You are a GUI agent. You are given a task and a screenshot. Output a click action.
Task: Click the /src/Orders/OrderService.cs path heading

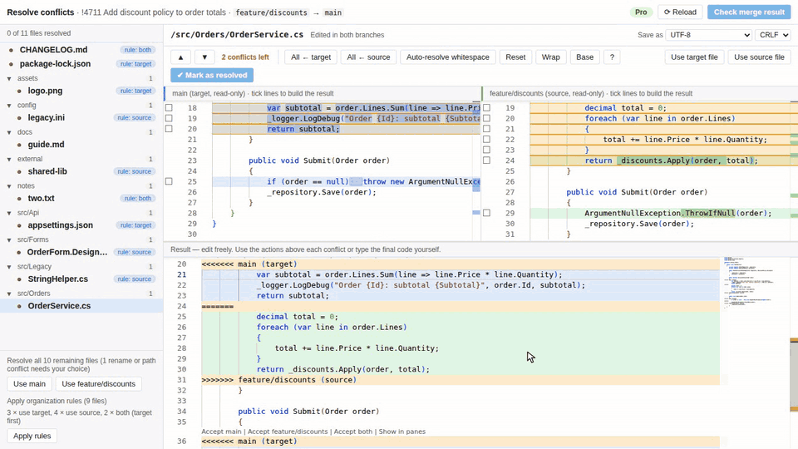(x=237, y=35)
